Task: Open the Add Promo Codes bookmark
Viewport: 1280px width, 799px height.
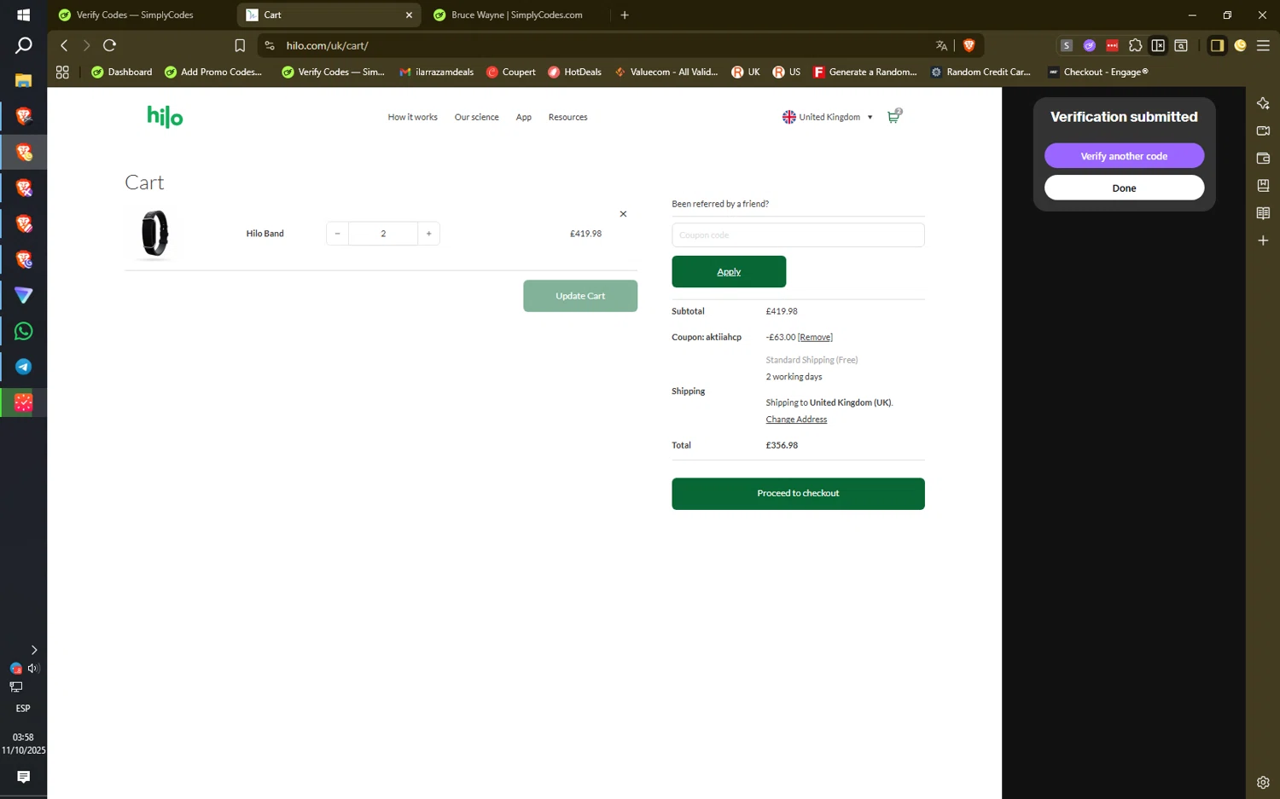Action: coord(213,72)
